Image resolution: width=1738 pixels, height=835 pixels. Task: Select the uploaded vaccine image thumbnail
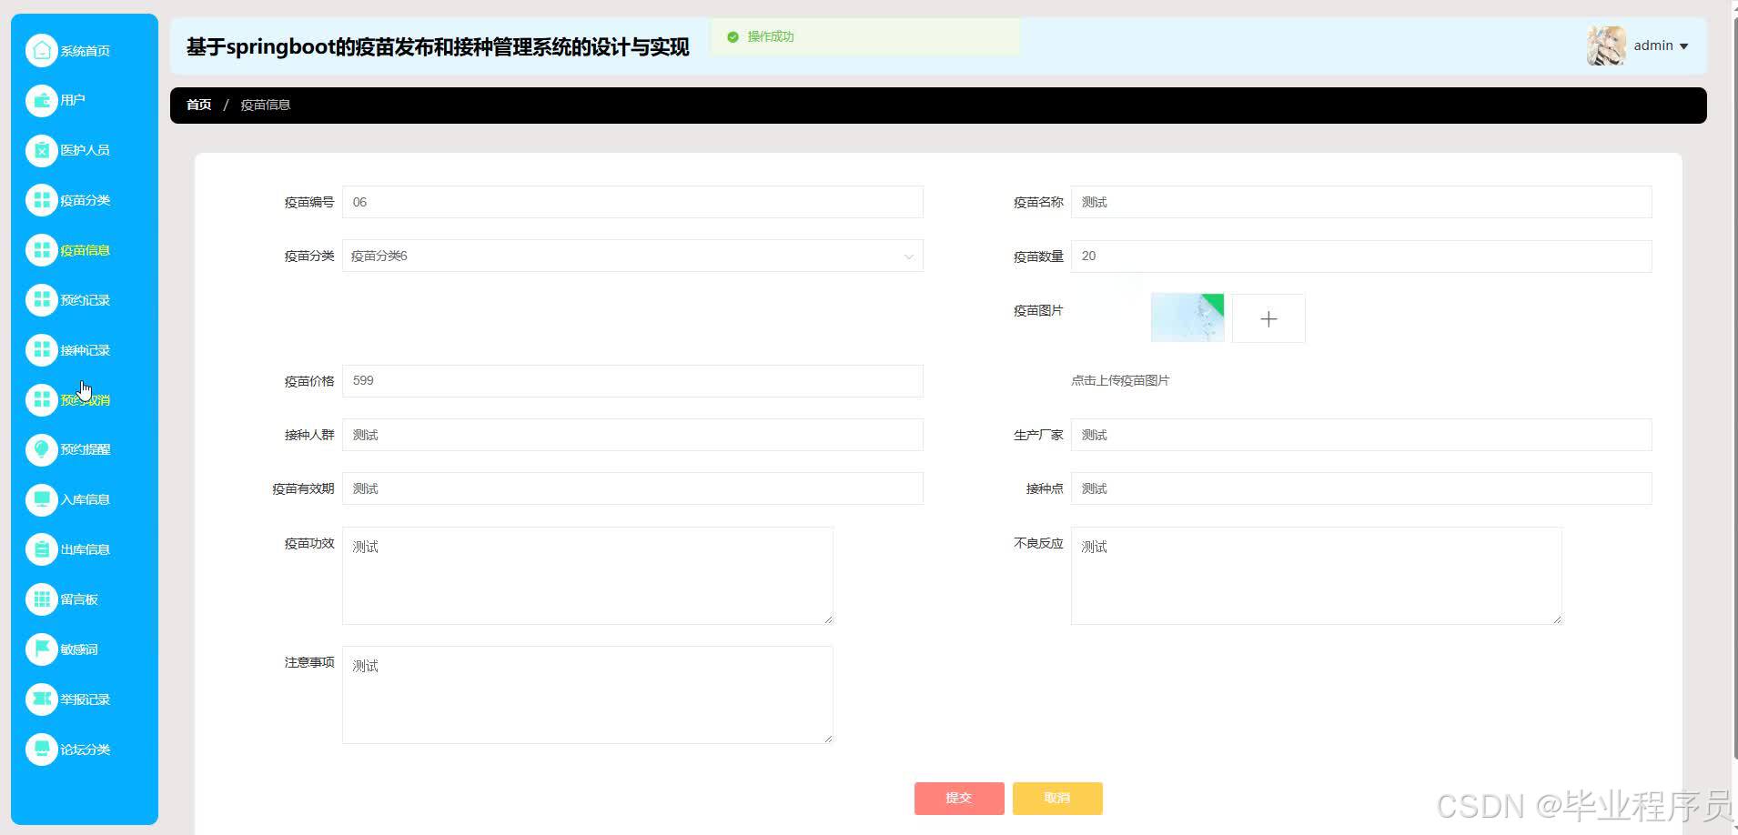click(x=1187, y=317)
